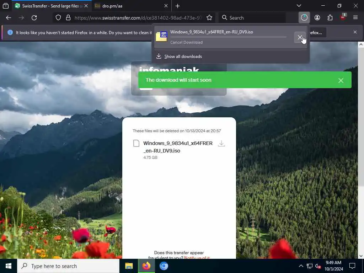Screen dimensions: 364x273
Task: Cancel the ISO download with X button
Action: [300, 37]
